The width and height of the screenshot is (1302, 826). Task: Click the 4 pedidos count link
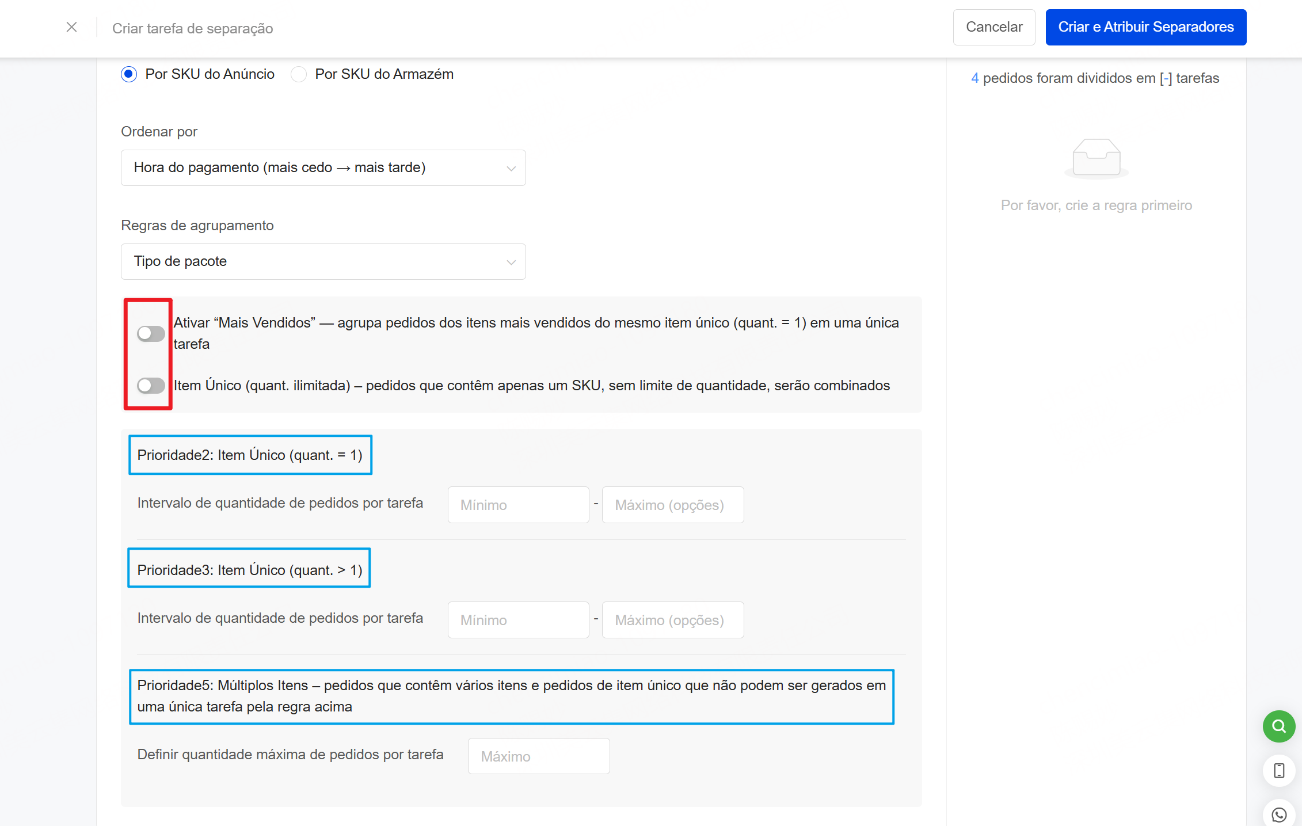(x=974, y=78)
